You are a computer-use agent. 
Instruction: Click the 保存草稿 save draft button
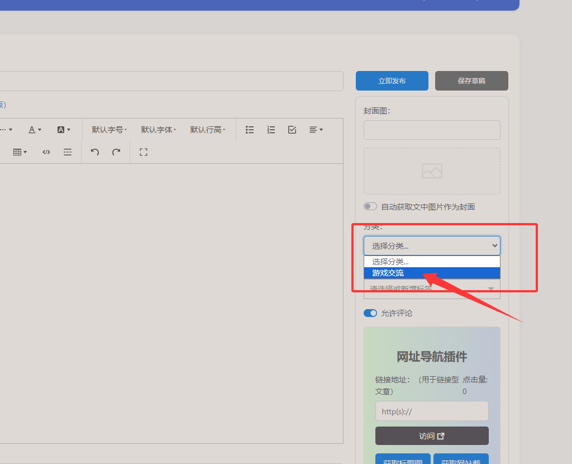pyautogui.click(x=471, y=81)
